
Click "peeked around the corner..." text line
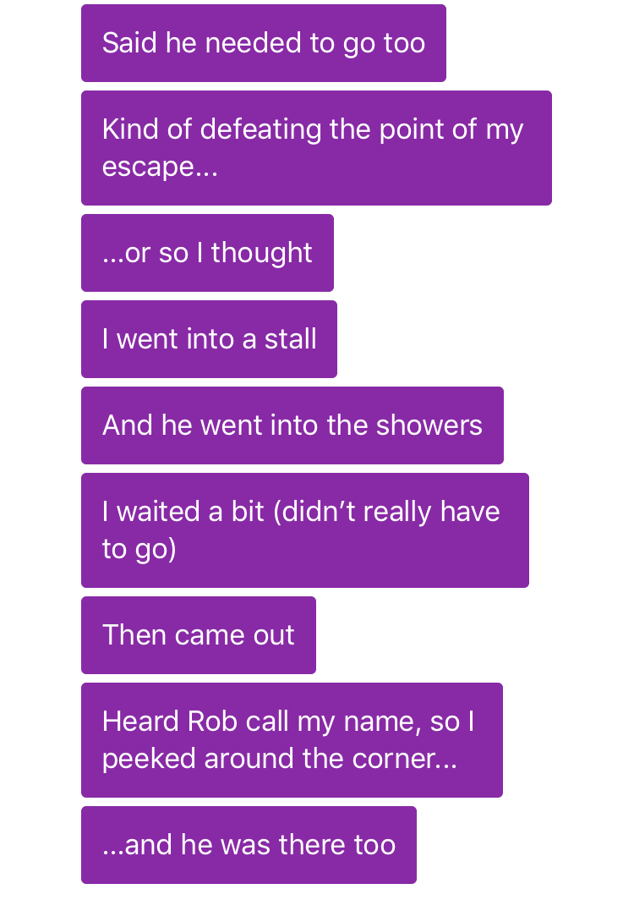click(279, 759)
